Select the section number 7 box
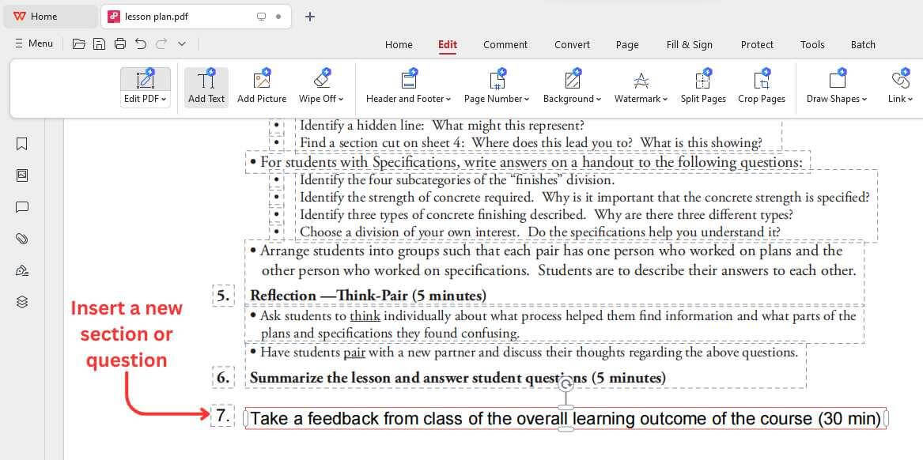 [222, 417]
